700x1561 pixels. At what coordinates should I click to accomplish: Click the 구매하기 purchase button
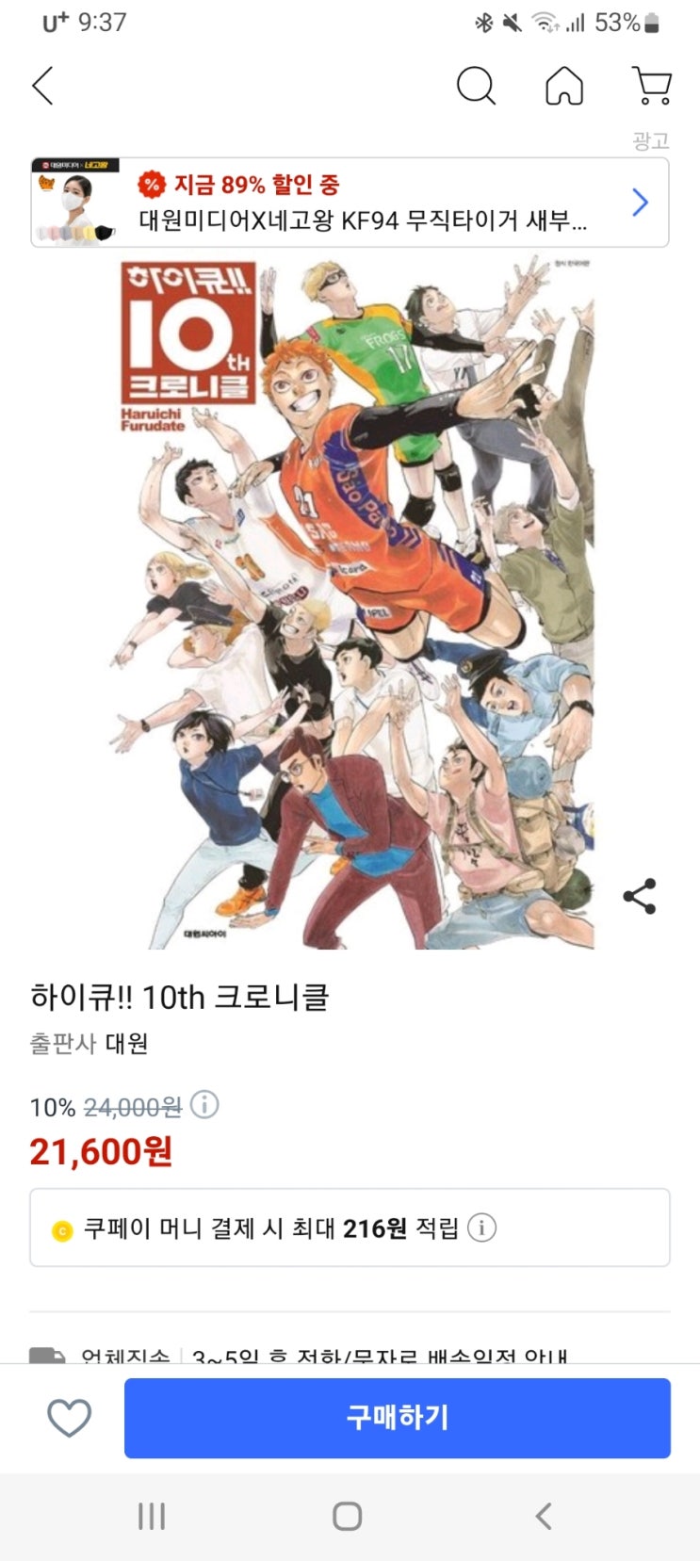398,1418
